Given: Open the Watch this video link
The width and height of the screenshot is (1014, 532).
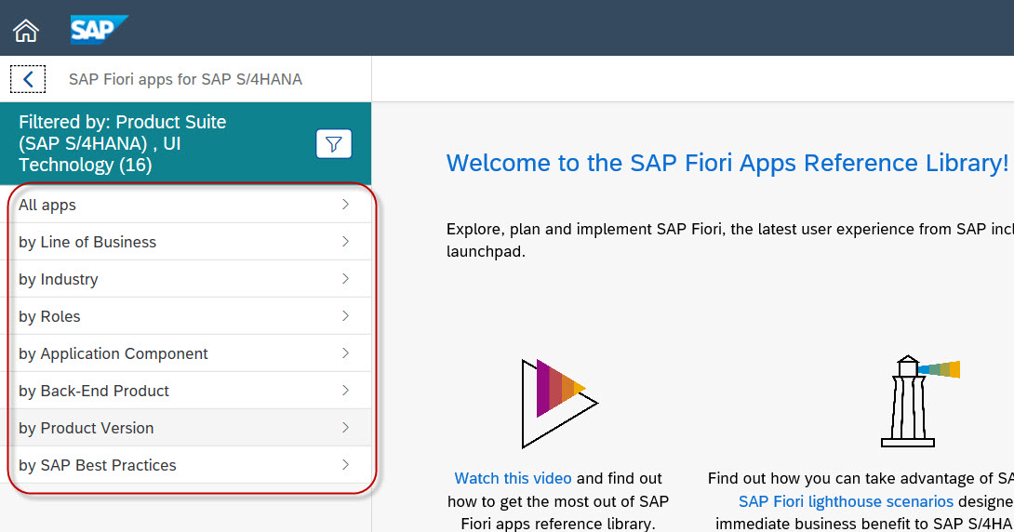Looking at the screenshot, I should point(513,478).
